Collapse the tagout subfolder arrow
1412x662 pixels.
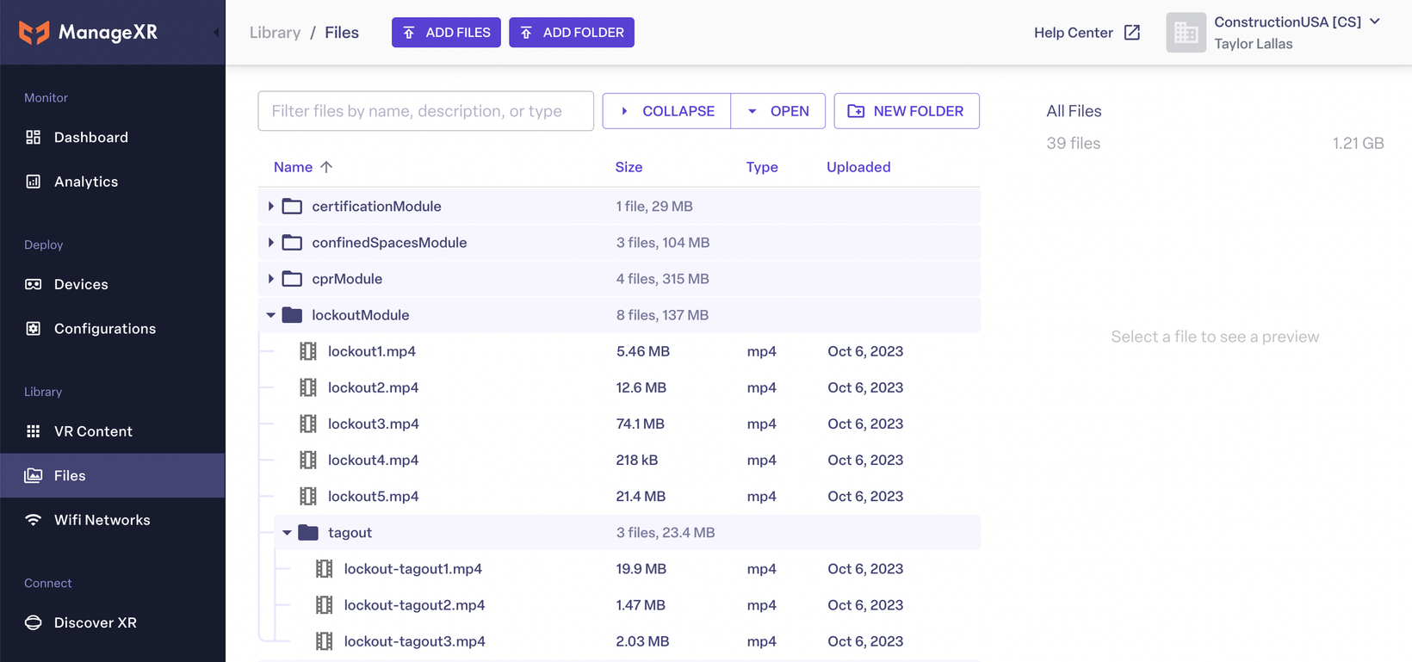[287, 533]
